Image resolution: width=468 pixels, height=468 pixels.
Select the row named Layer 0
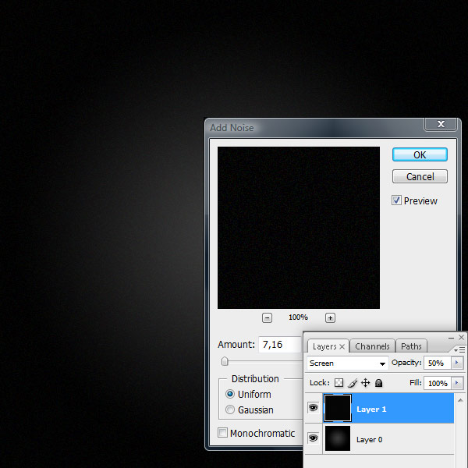pyautogui.click(x=379, y=438)
